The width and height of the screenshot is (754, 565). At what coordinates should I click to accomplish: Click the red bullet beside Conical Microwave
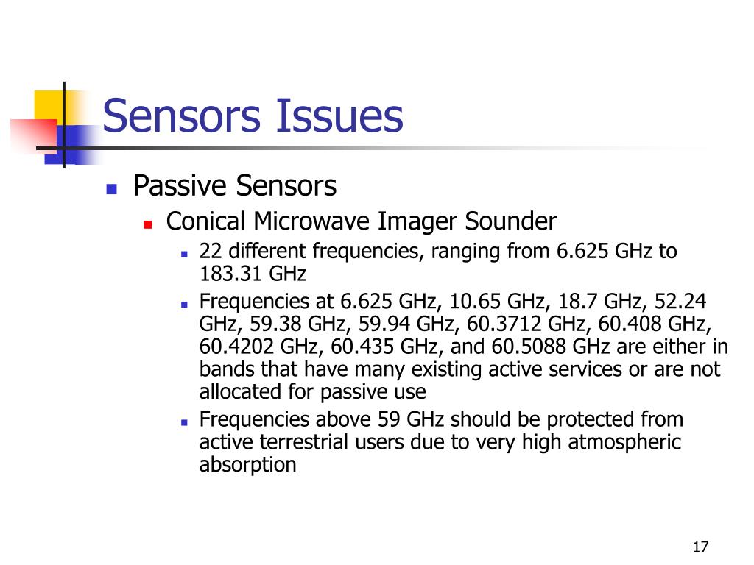click(x=148, y=224)
